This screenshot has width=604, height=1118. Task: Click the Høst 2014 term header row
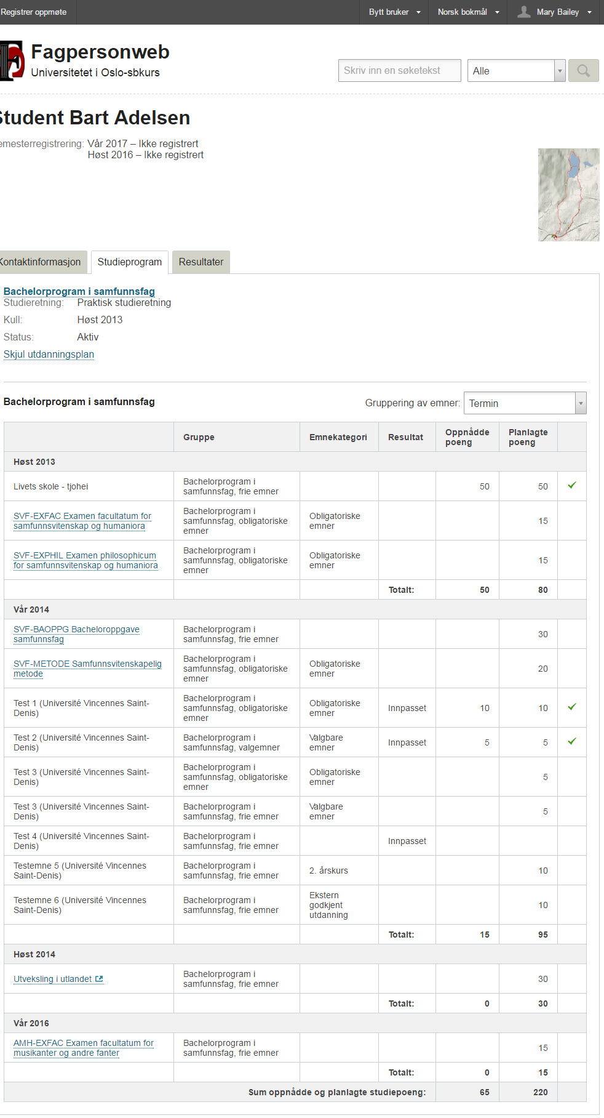pos(295,954)
